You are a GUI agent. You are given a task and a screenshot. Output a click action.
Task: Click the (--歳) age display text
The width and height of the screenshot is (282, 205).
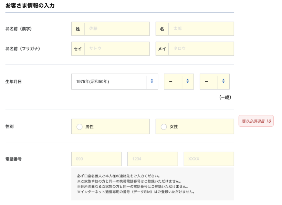pos(225,98)
